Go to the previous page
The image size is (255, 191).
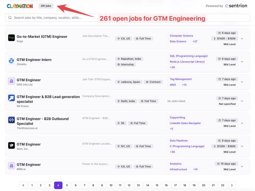coord(23,185)
